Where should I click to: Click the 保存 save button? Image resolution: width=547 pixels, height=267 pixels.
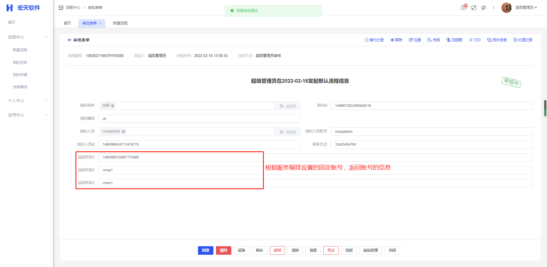(x=260, y=250)
